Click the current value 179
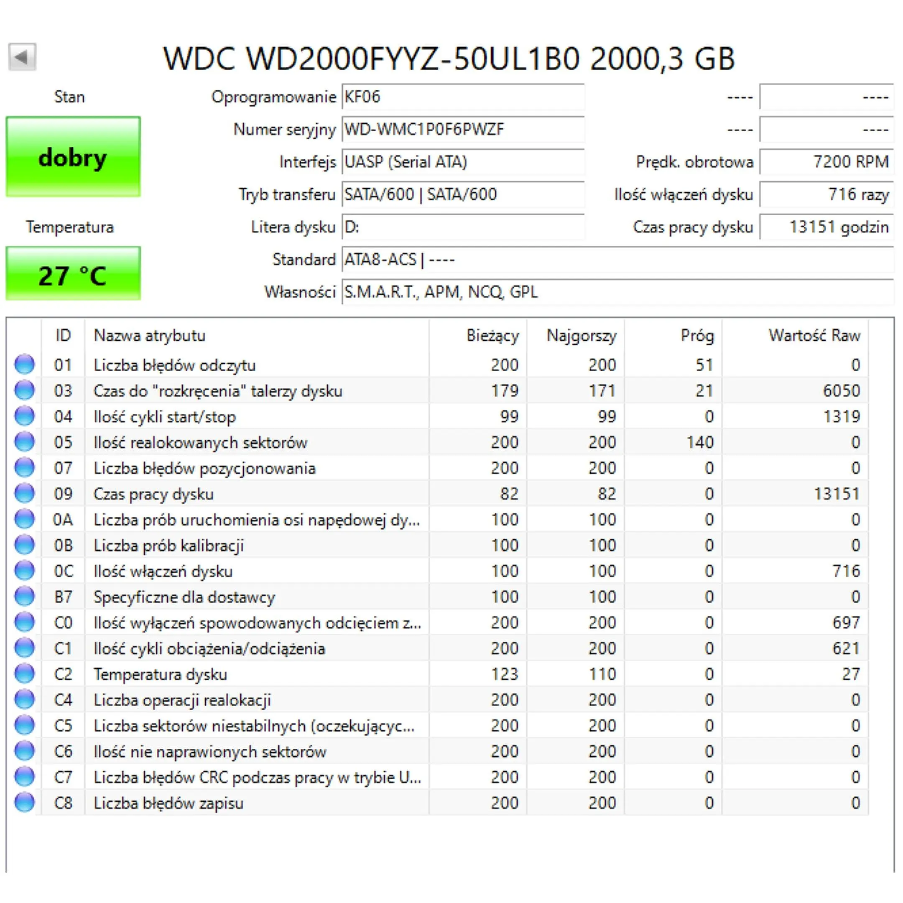Screen dimensions: 903x903 (505, 391)
